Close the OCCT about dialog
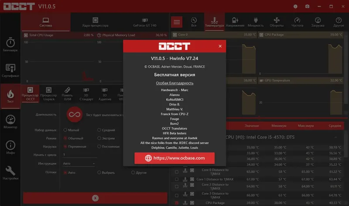Screen dimensions: 349x206 (220, 46)
